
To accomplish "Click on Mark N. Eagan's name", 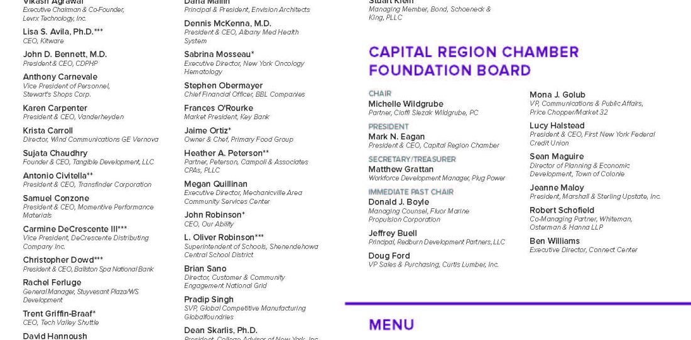I will [x=396, y=137].
